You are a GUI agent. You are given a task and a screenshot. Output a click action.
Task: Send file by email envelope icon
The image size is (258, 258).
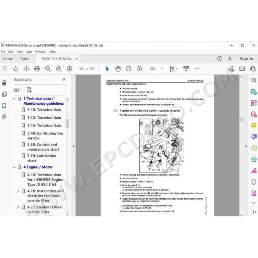click(x=242, y=69)
